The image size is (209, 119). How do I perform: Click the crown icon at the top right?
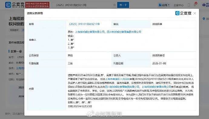point(204,5)
